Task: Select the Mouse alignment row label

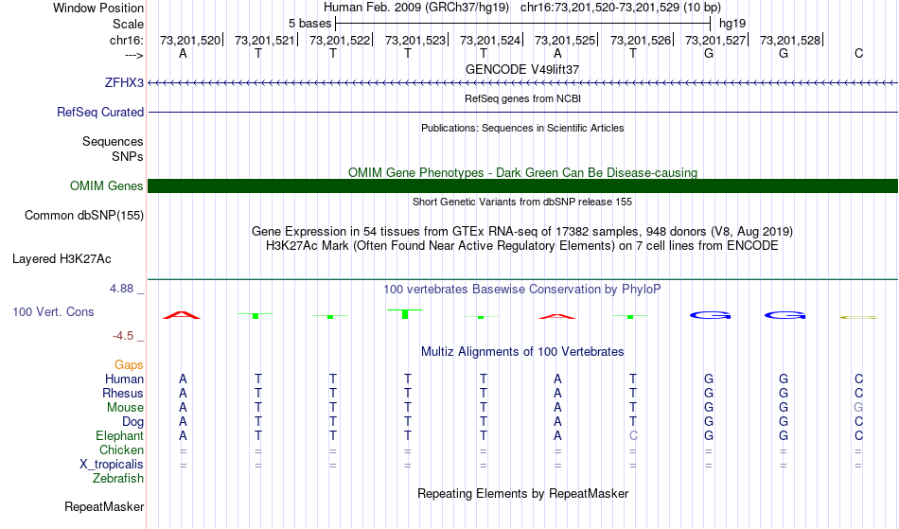Action: [x=125, y=408]
